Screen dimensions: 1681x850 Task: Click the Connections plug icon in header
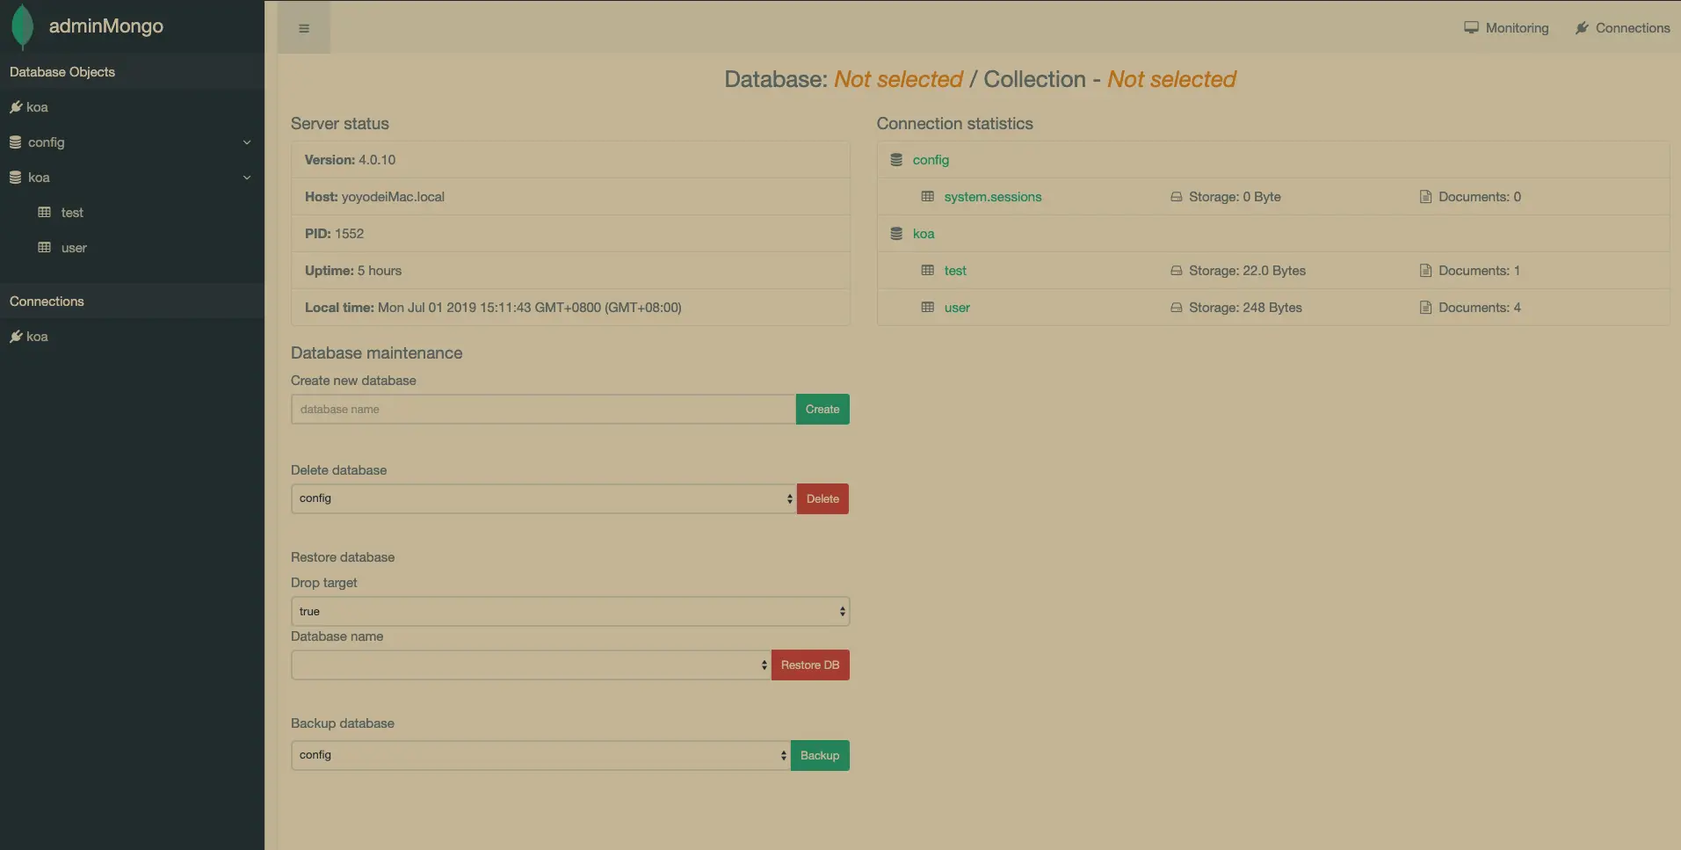point(1582,28)
